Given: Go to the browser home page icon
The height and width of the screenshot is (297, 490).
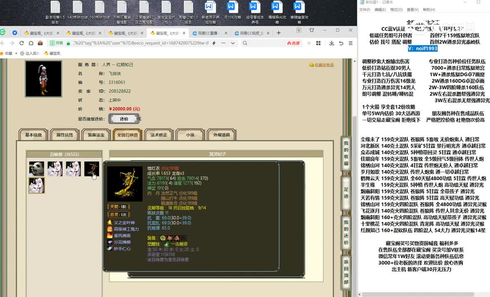Looking at the screenshot, I should [31, 43].
